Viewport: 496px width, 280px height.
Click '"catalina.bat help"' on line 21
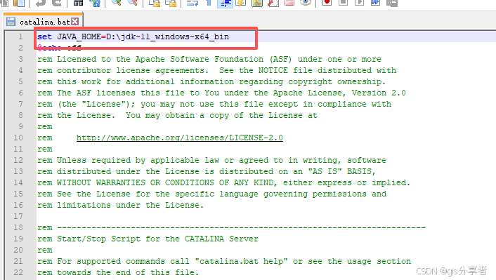242,261
